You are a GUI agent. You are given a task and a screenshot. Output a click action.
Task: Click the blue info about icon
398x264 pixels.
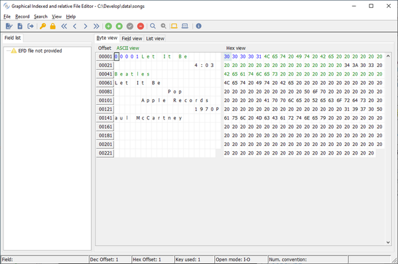pos(199,26)
